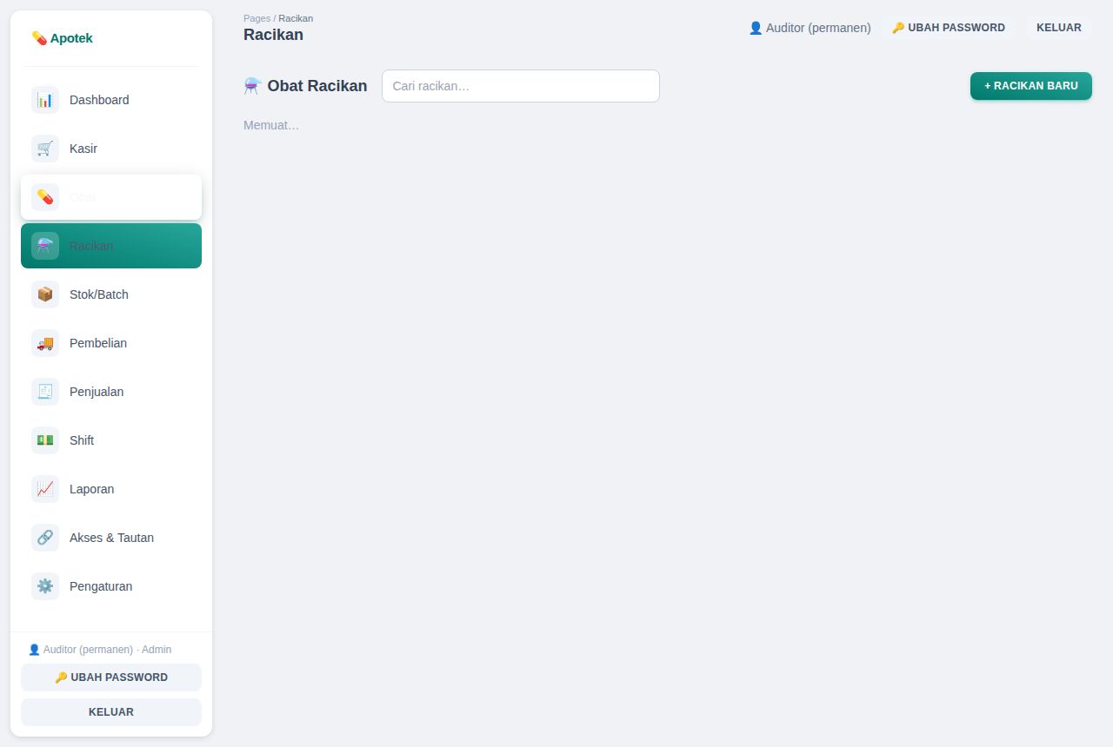Viewport: 1113px width, 747px height.
Task: Open the Pengaturan gear icon
Action: (x=45, y=586)
